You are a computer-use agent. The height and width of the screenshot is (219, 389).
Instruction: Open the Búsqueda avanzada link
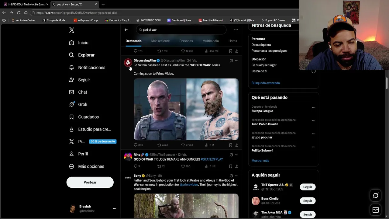click(x=266, y=83)
